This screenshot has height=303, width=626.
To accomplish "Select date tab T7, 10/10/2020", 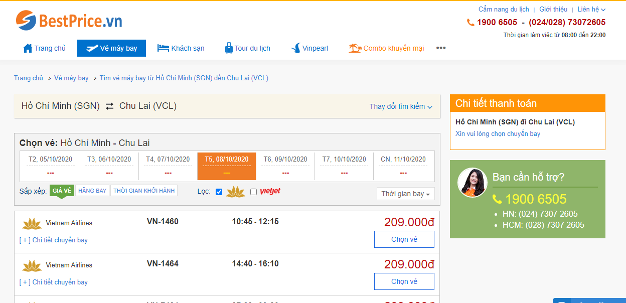I will pos(344,166).
